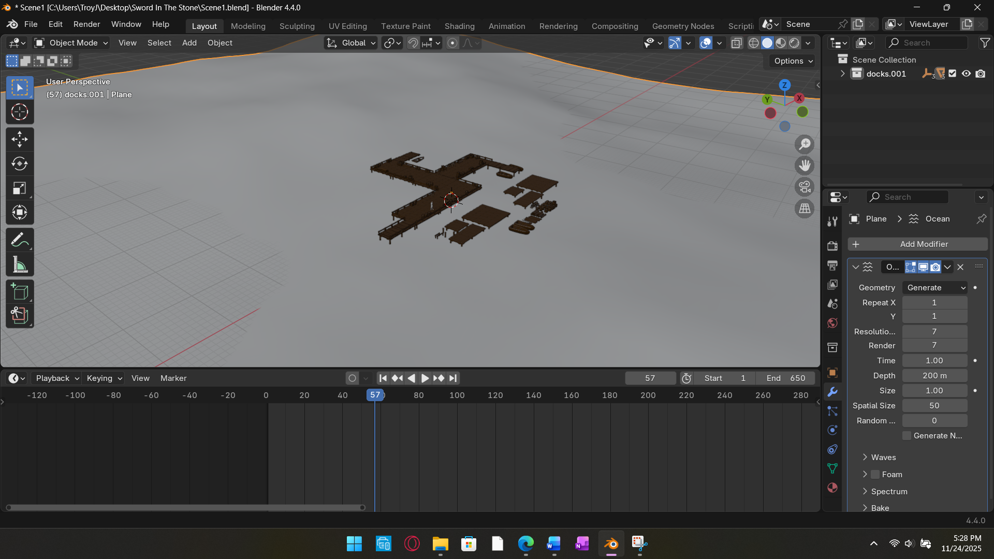Select the Add Cube tool
This screenshot has width=994, height=559.
pyautogui.click(x=20, y=292)
